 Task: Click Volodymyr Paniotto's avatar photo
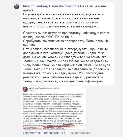coord(25,89)
